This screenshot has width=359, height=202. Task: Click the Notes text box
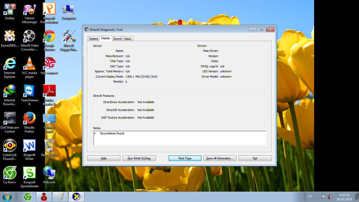(180, 138)
